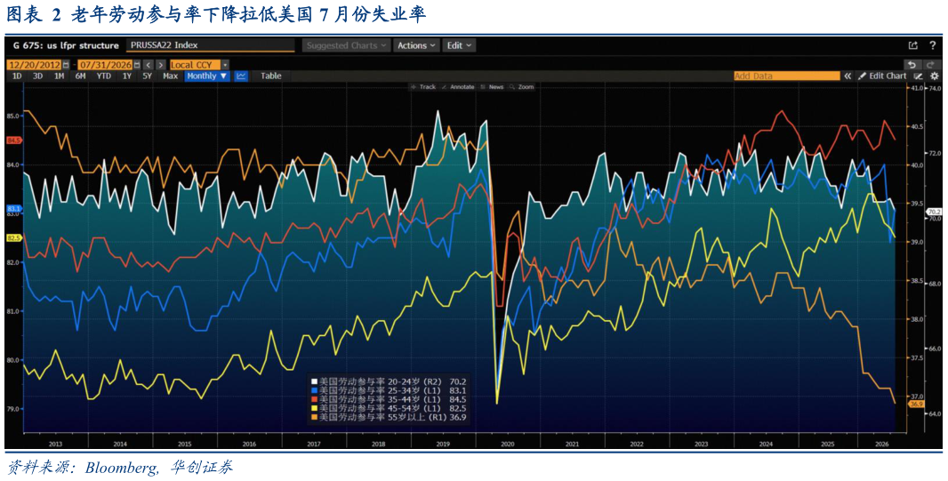Viewport: 948px width, 481px height.
Task: Select the Max time range
Action: point(170,76)
